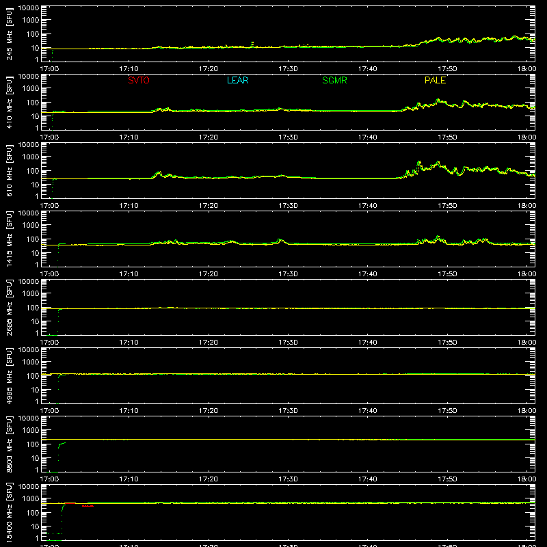Screen dimensions: 547x547
Task: Click the cyan LEAR station label
Action: [x=237, y=80]
